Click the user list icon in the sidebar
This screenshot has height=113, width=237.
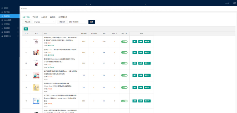[x=2, y=12]
